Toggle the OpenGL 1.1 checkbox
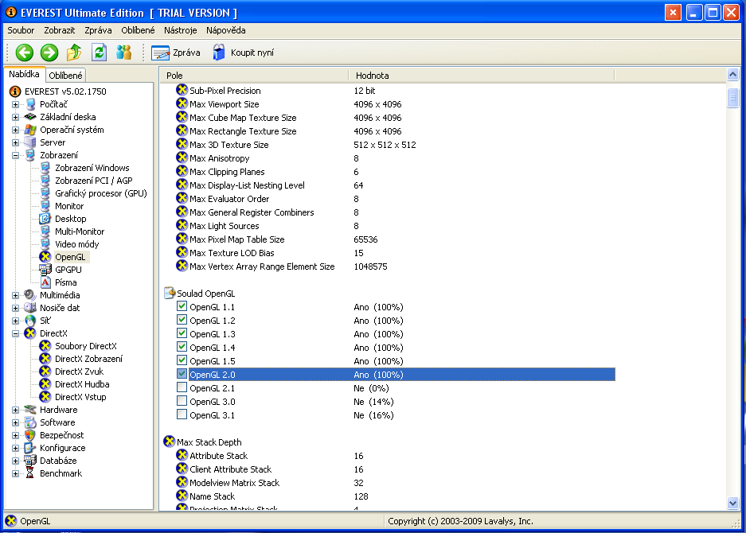The width and height of the screenshot is (746, 533). (182, 306)
